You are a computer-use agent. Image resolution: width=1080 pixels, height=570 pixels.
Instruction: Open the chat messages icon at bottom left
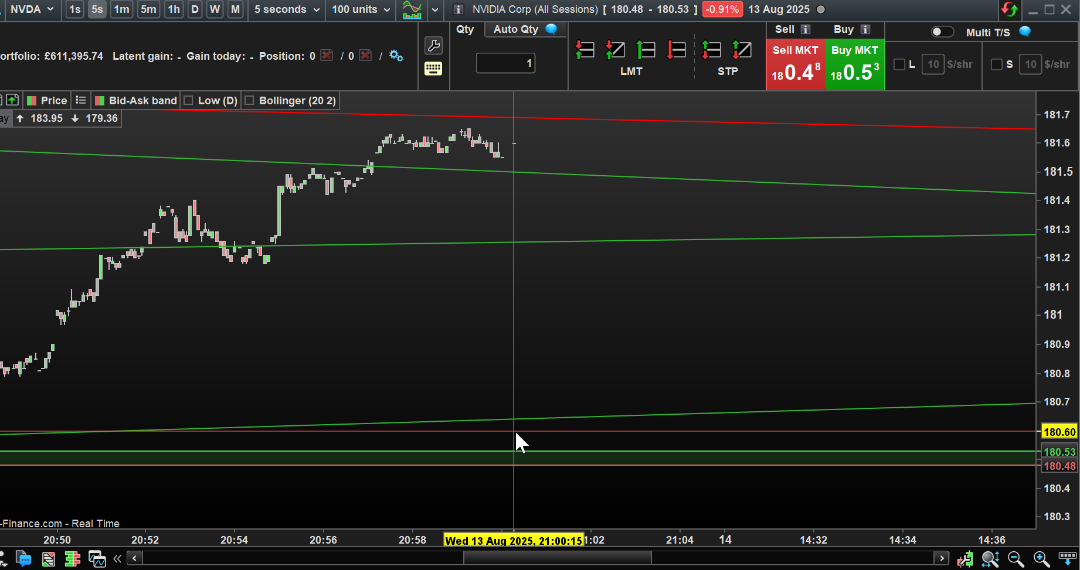(23, 558)
